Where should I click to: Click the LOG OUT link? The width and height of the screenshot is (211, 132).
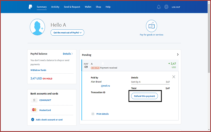point(176,7)
